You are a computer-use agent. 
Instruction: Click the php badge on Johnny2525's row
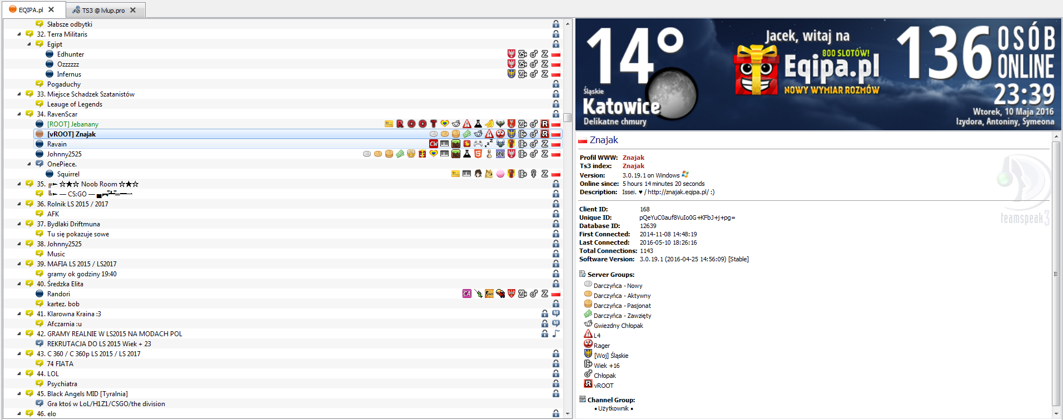[500, 154]
